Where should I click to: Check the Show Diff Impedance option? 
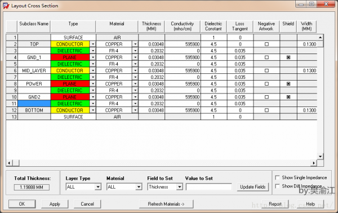[277, 186]
